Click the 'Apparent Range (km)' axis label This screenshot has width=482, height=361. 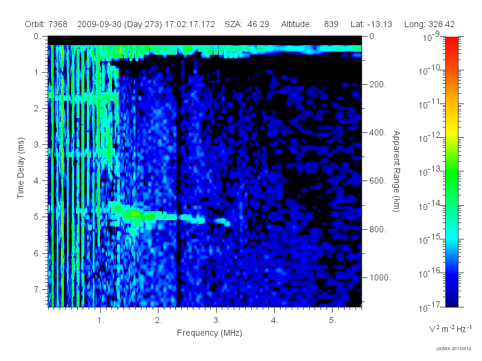click(396, 171)
